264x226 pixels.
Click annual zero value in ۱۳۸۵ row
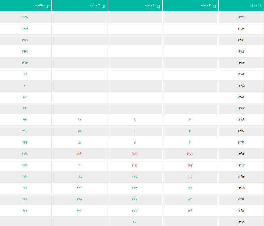pyautogui.click(x=25, y=86)
